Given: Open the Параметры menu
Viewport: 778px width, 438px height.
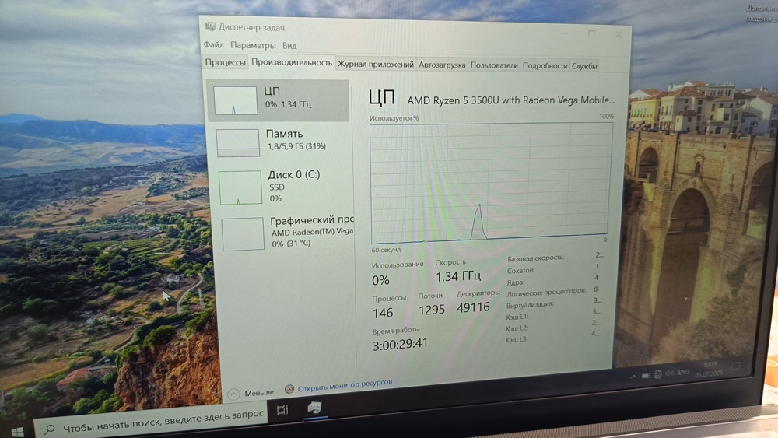Looking at the screenshot, I should (x=253, y=46).
